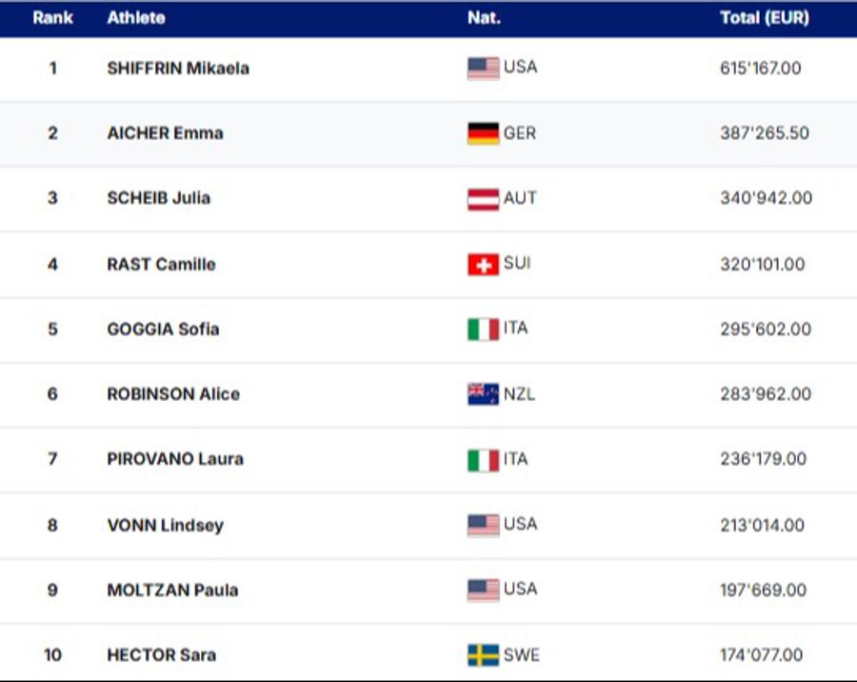This screenshot has height=682, width=857.
Task: Sort by the Rank column header
Action: point(52,18)
